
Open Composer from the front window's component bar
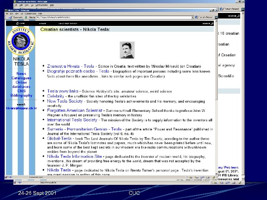pos(213,177)
